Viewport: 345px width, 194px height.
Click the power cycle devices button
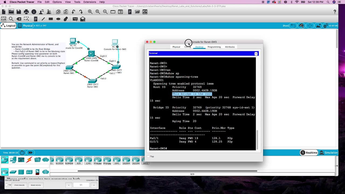click(x=22, y=153)
